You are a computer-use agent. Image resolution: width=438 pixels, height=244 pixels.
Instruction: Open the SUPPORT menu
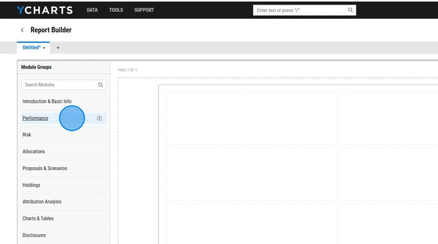(x=144, y=10)
